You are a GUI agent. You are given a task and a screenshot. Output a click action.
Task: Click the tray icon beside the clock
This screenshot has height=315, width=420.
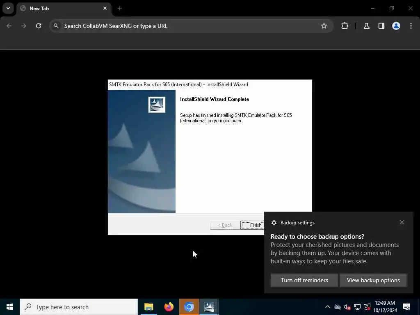(x=367, y=307)
